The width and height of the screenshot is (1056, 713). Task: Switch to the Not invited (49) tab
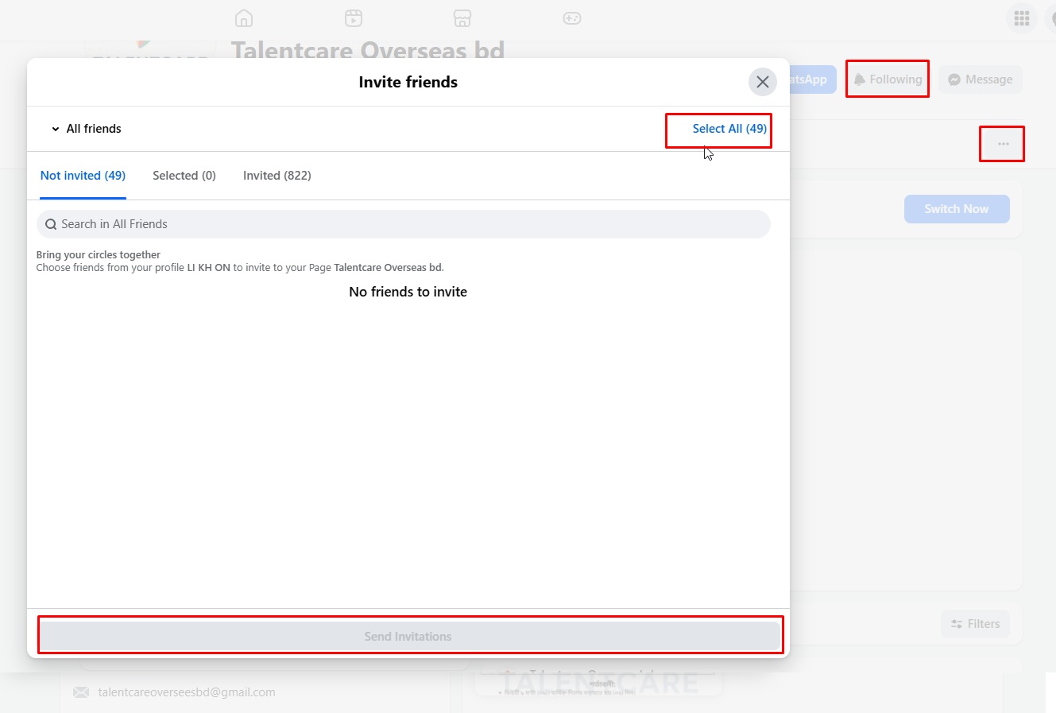pyautogui.click(x=83, y=176)
